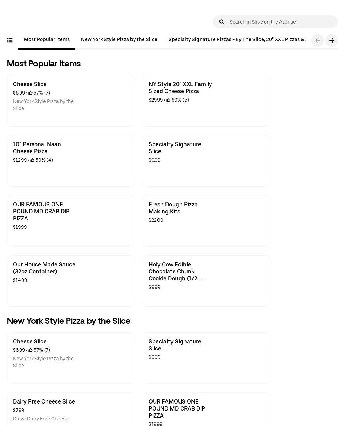
Task: Type in Search in Slice on the Avenue field
Action: 280,22
